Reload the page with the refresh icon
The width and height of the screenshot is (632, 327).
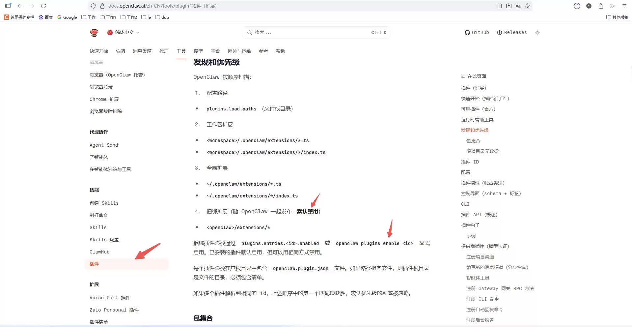(x=43, y=6)
